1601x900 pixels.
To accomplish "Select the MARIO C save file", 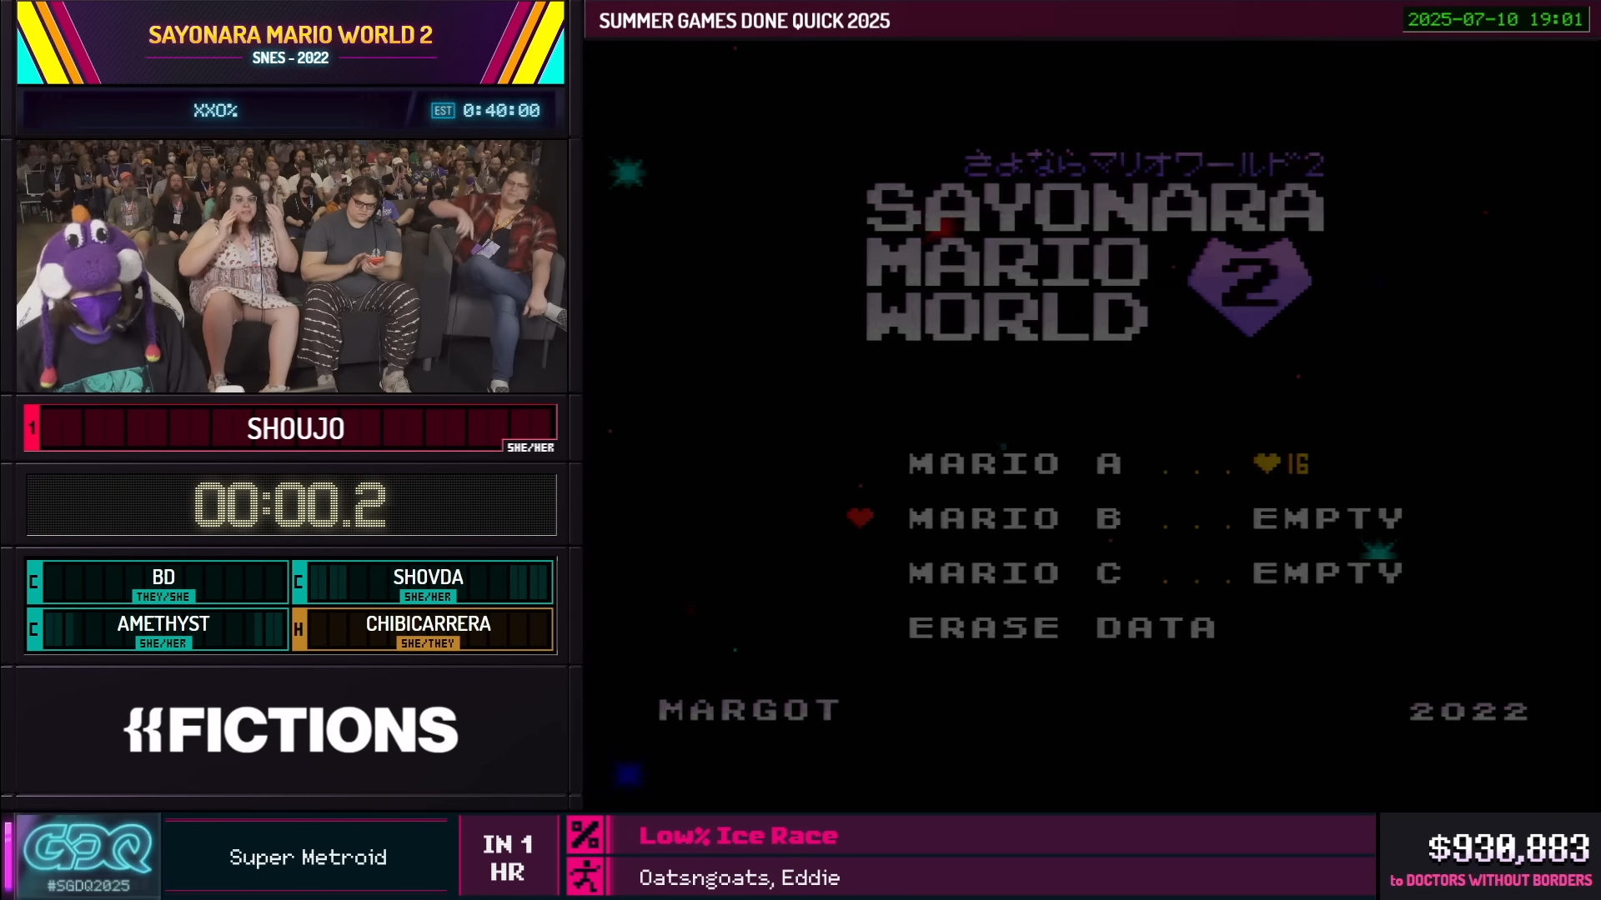I will [1156, 573].
